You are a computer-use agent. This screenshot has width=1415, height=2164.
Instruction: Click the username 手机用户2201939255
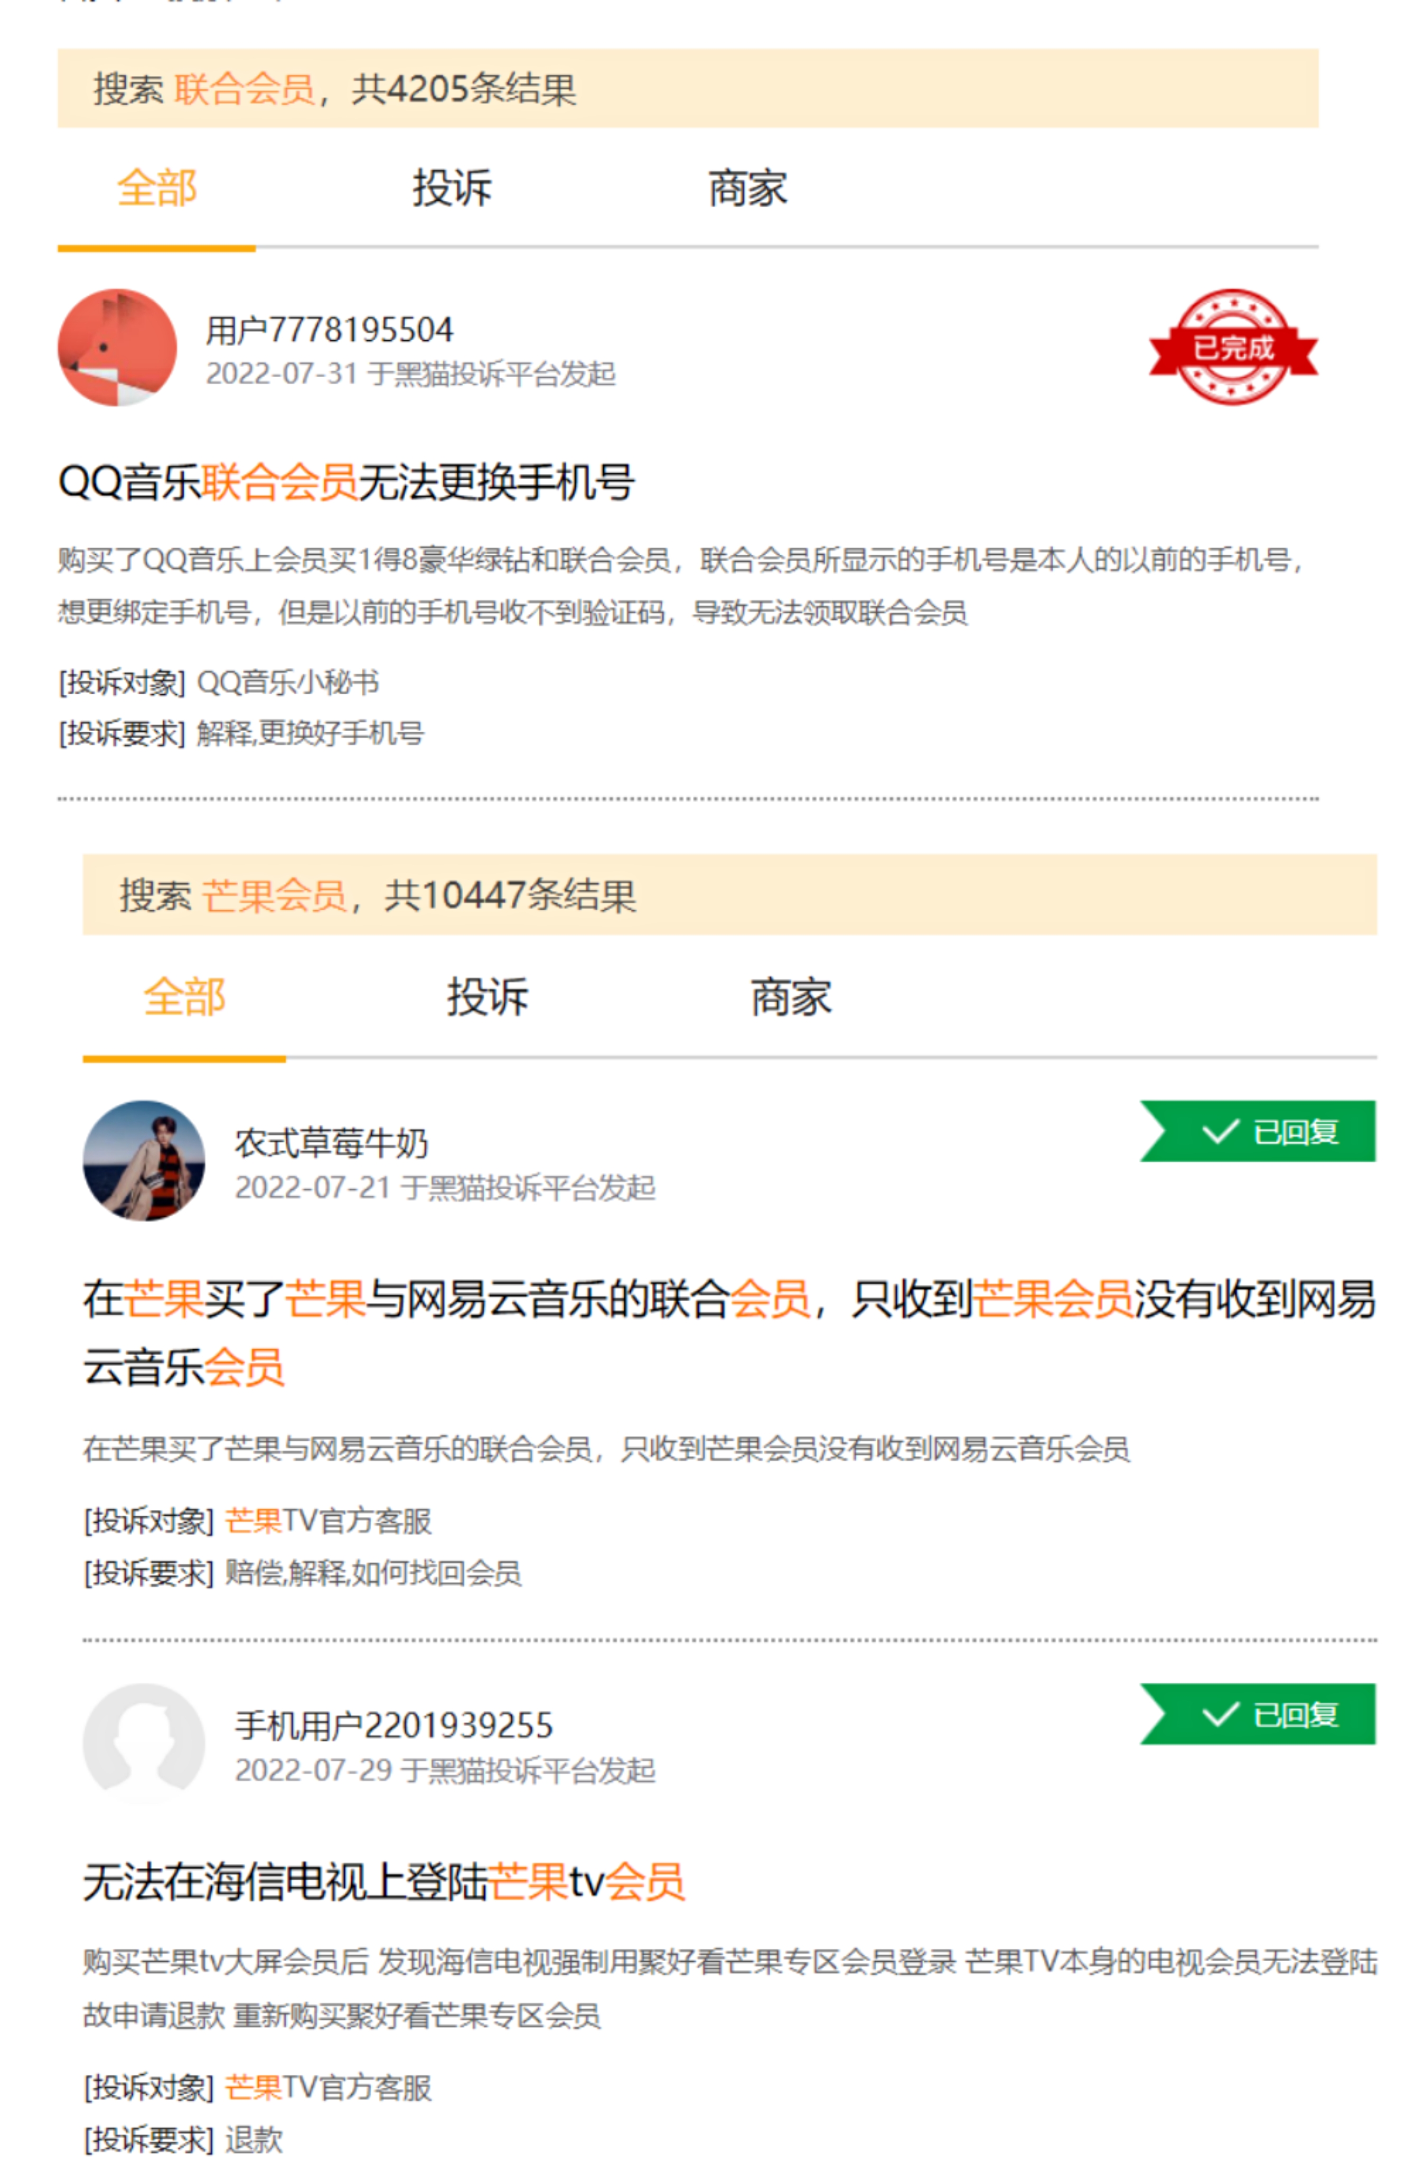(395, 1725)
